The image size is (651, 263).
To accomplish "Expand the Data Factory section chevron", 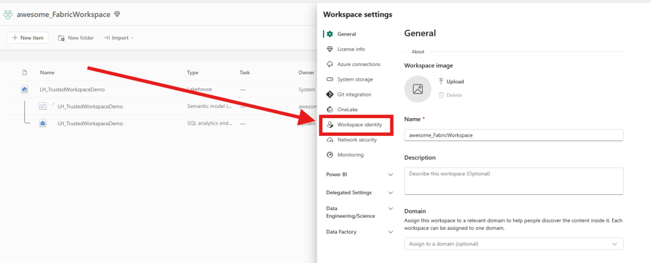I will (x=390, y=232).
